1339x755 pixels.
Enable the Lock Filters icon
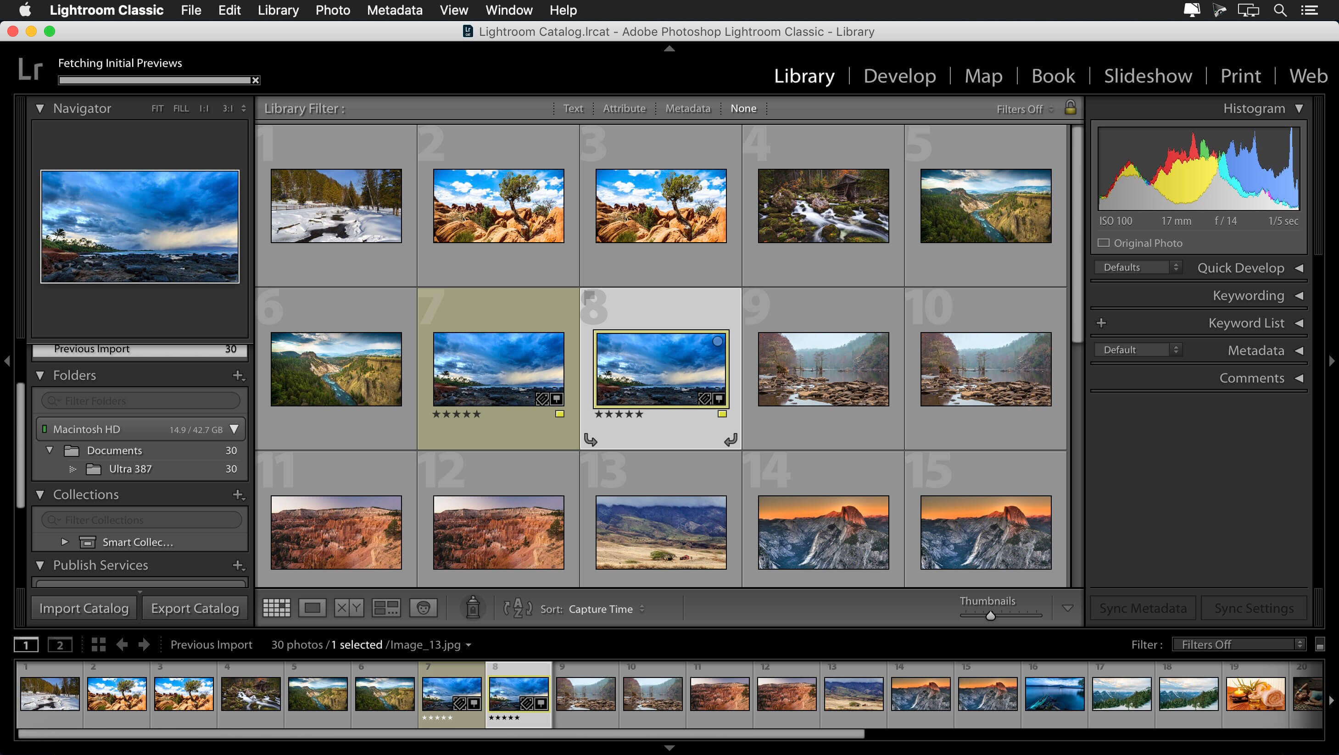1069,108
